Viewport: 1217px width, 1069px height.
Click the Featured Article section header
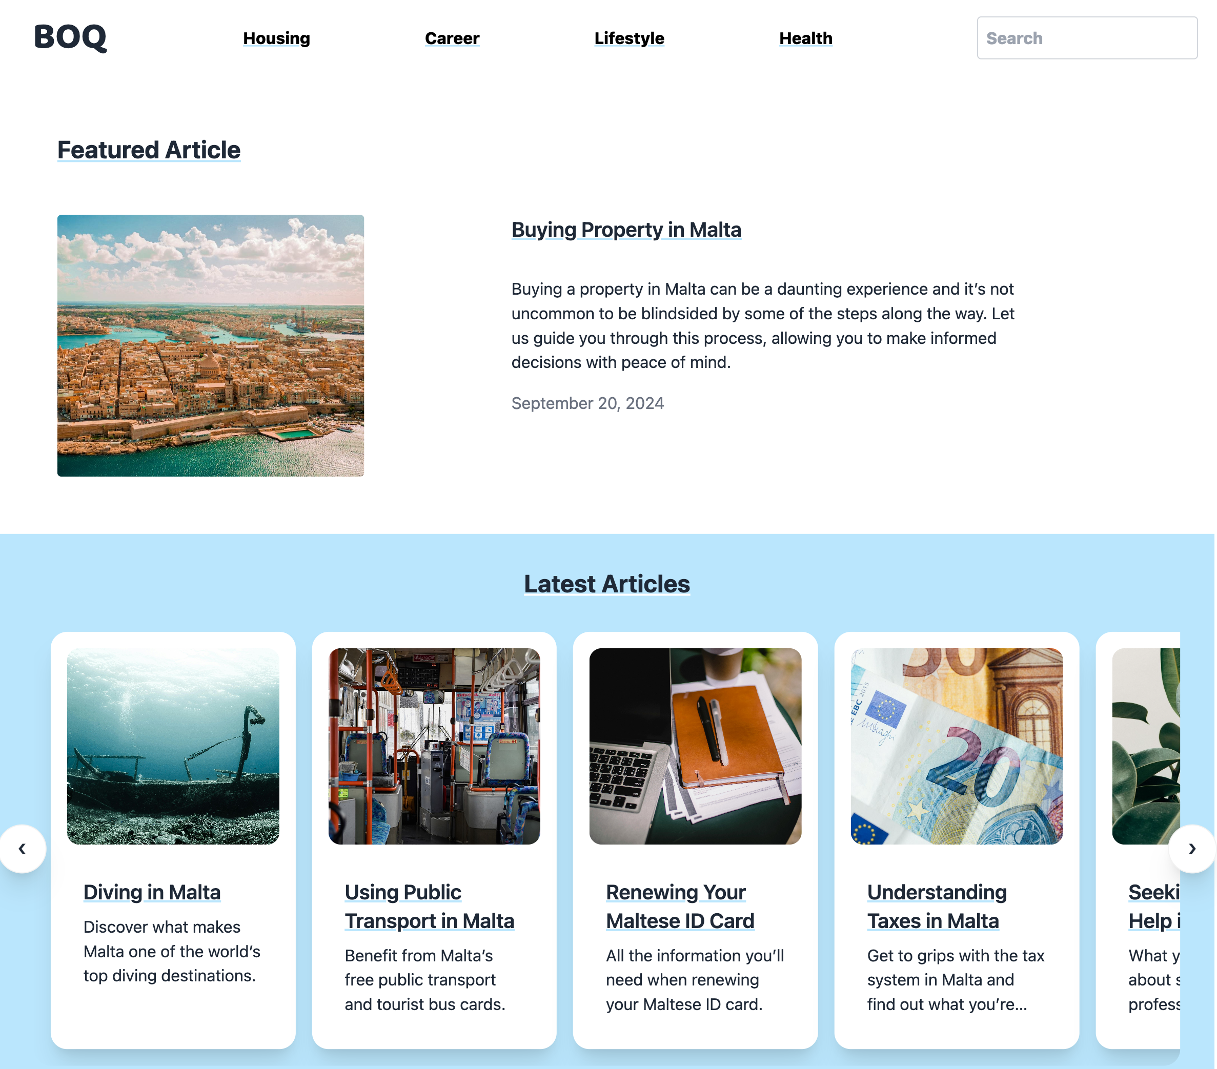pos(149,150)
